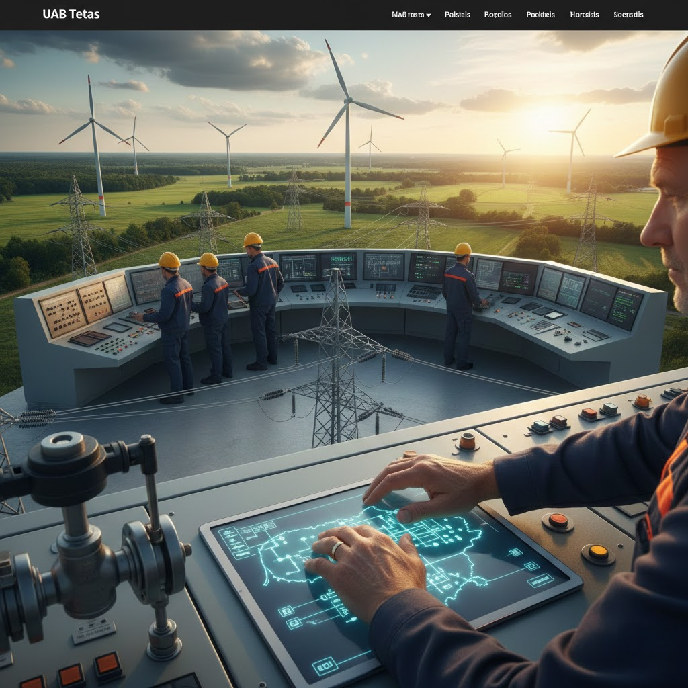Open the Horcsists navigation item

point(584,15)
